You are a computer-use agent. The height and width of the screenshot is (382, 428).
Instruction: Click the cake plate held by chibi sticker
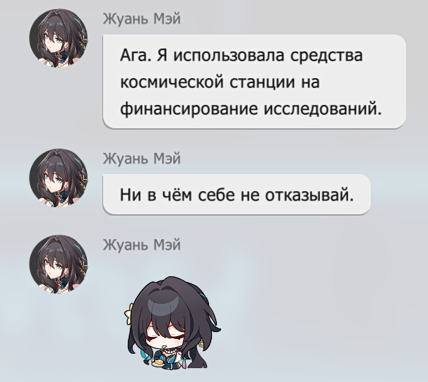(158, 363)
